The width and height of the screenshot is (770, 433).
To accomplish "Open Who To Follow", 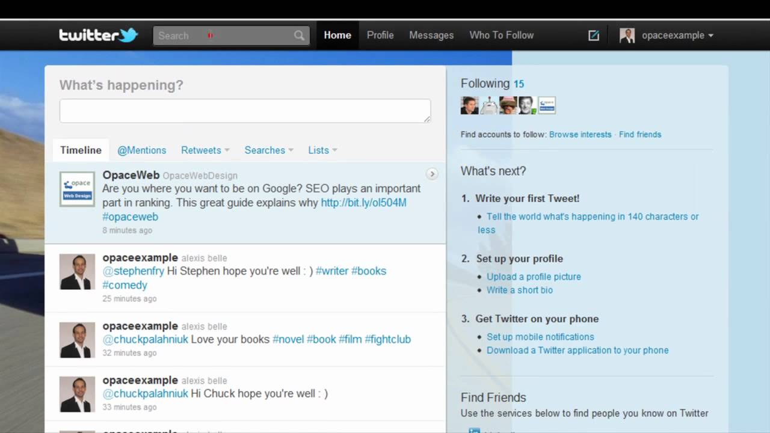I will tap(502, 35).
